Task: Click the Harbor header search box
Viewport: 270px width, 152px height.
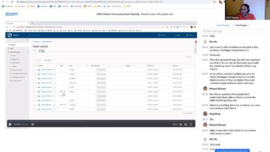Action: (x=35, y=35)
